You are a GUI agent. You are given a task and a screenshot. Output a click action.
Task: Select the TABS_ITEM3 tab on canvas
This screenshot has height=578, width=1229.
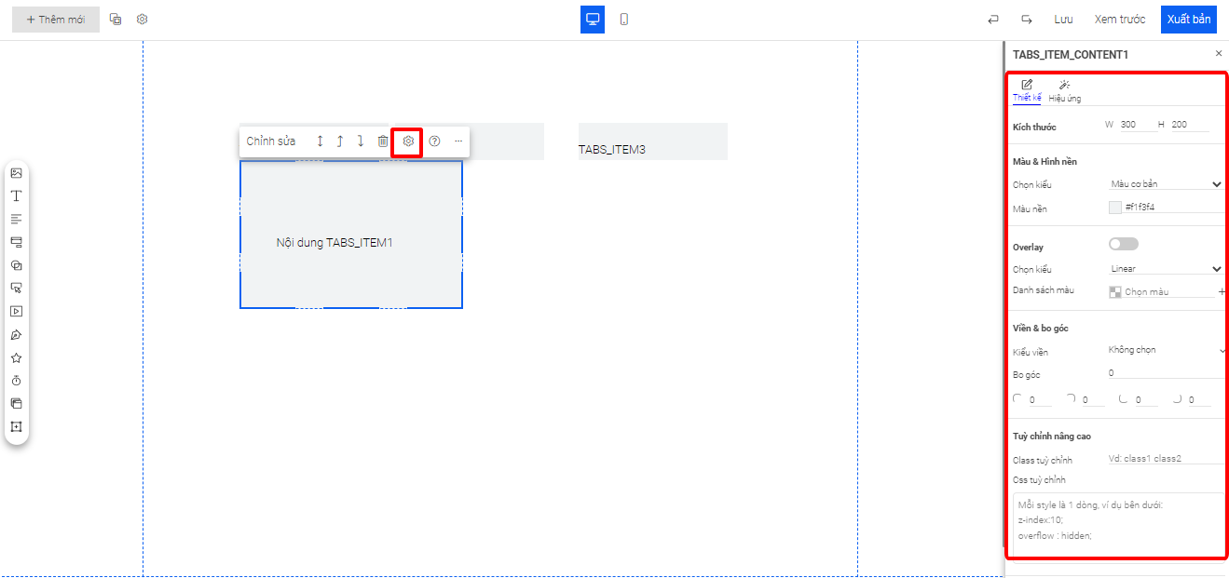(x=652, y=142)
